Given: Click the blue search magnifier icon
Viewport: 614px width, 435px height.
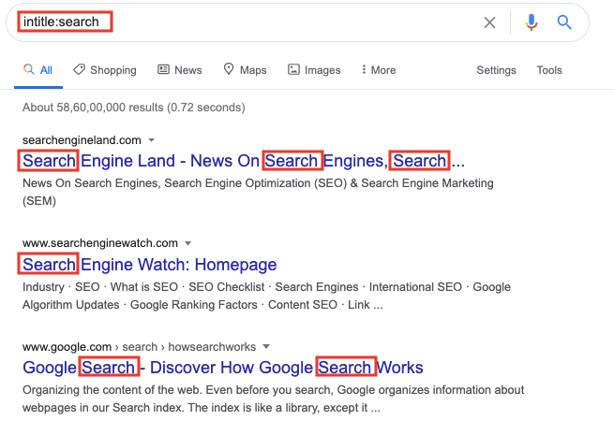Looking at the screenshot, I should [564, 22].
